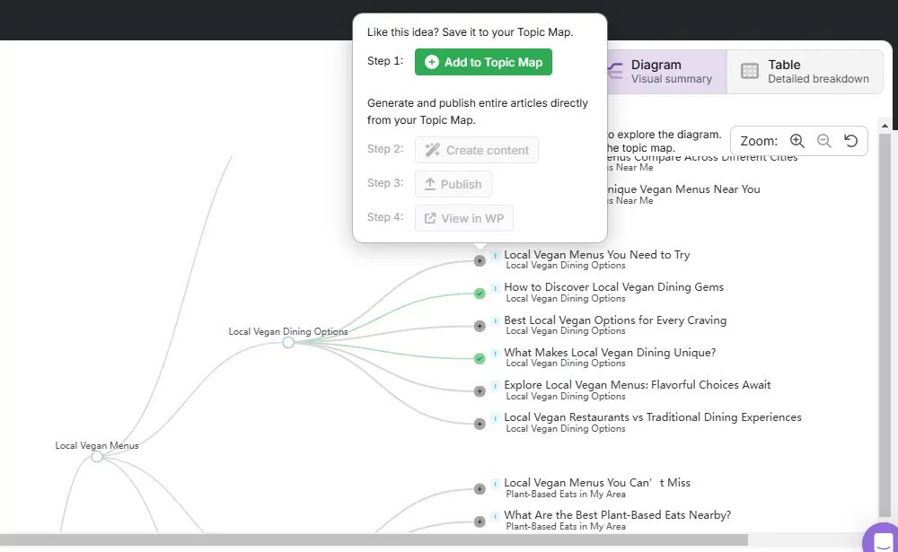
Task: Click the plus icon beside What Are the Best Plant-Based Eats Nearby
Action: (x=480, y=521)
